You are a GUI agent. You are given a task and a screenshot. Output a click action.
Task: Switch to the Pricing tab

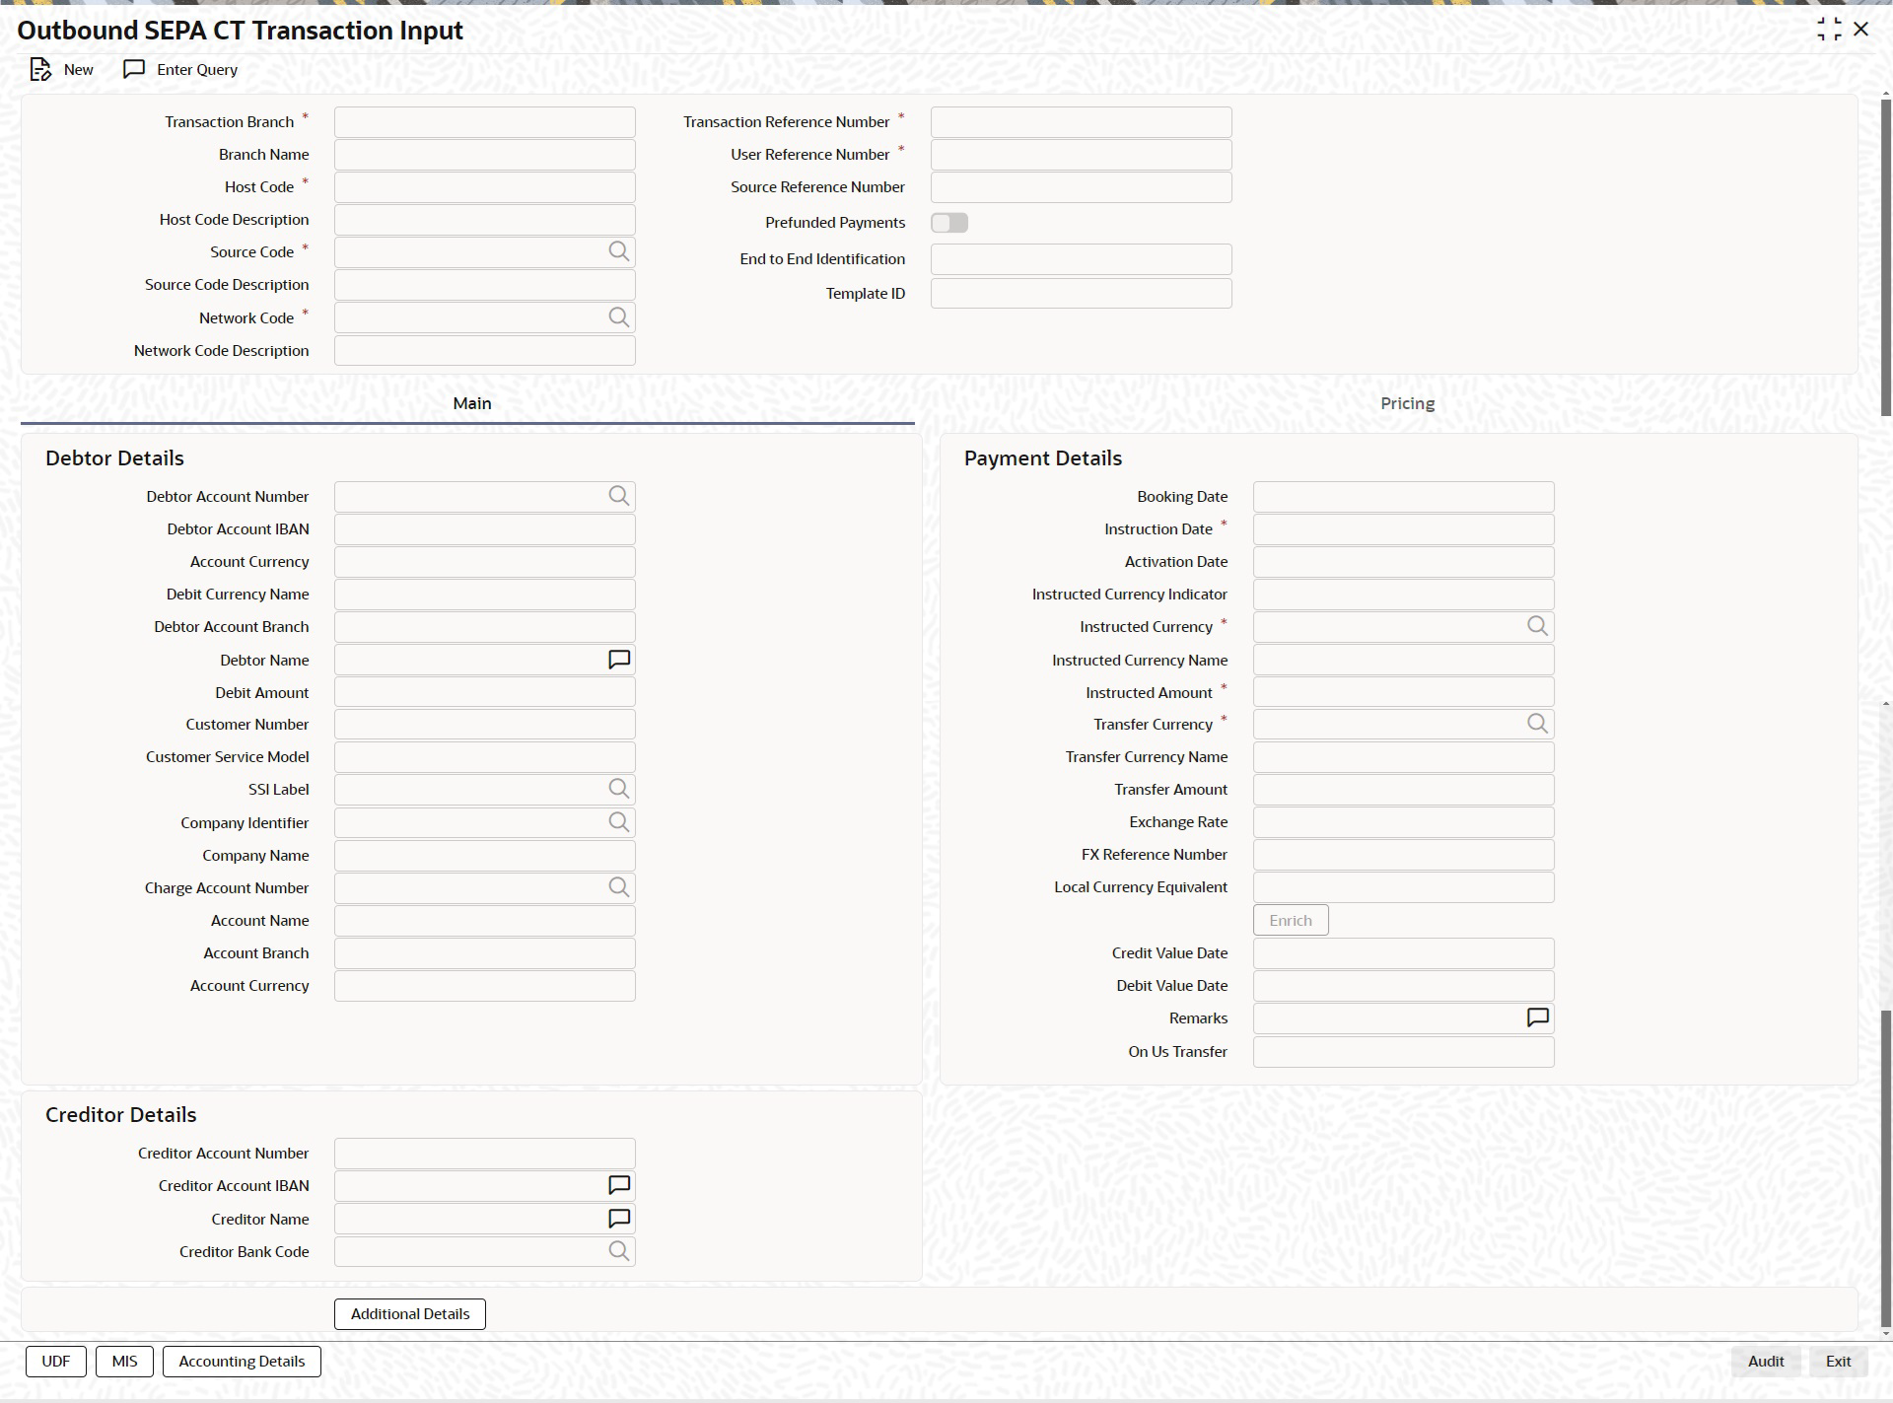point(1407,403)
